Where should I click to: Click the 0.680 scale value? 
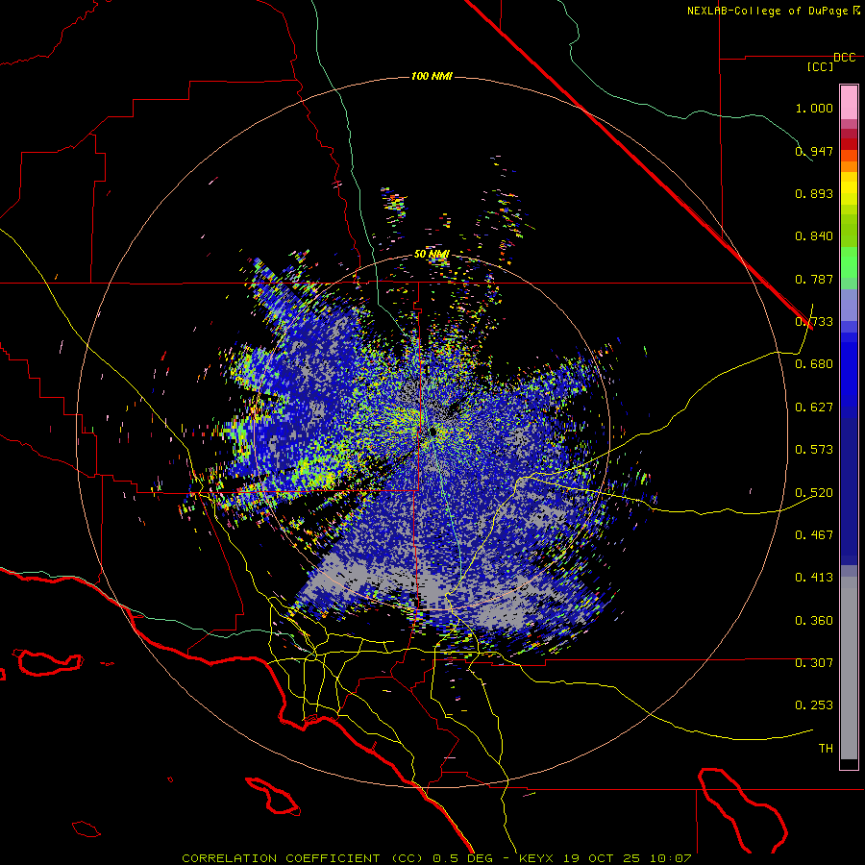coord(814,364)
